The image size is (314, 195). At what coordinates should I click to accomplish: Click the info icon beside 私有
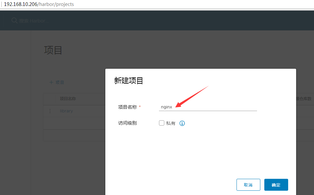[182, 123]
